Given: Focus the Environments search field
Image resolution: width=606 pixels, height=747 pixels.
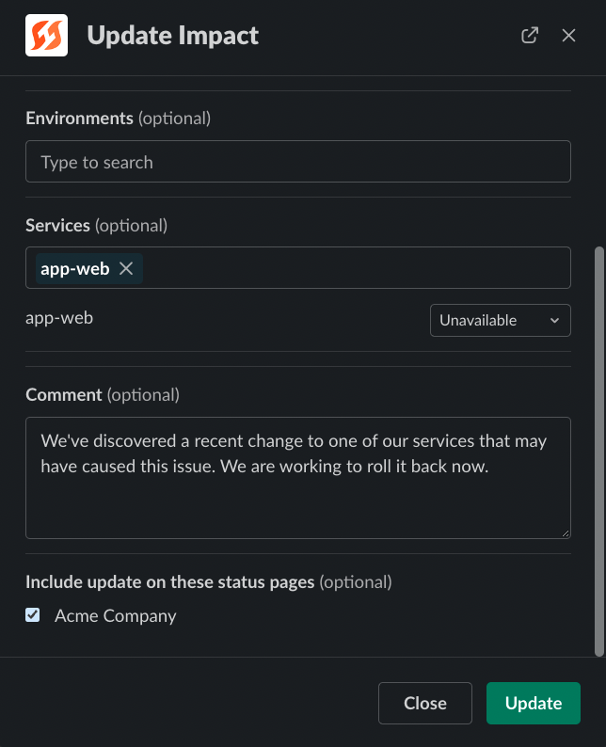Looking at the screenshot, I should 297,162.
